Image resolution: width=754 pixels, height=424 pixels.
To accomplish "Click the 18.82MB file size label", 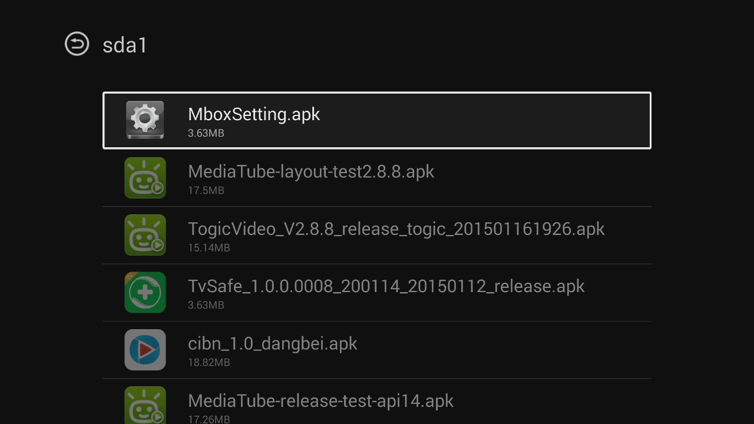I will click(x=209, y=362).
